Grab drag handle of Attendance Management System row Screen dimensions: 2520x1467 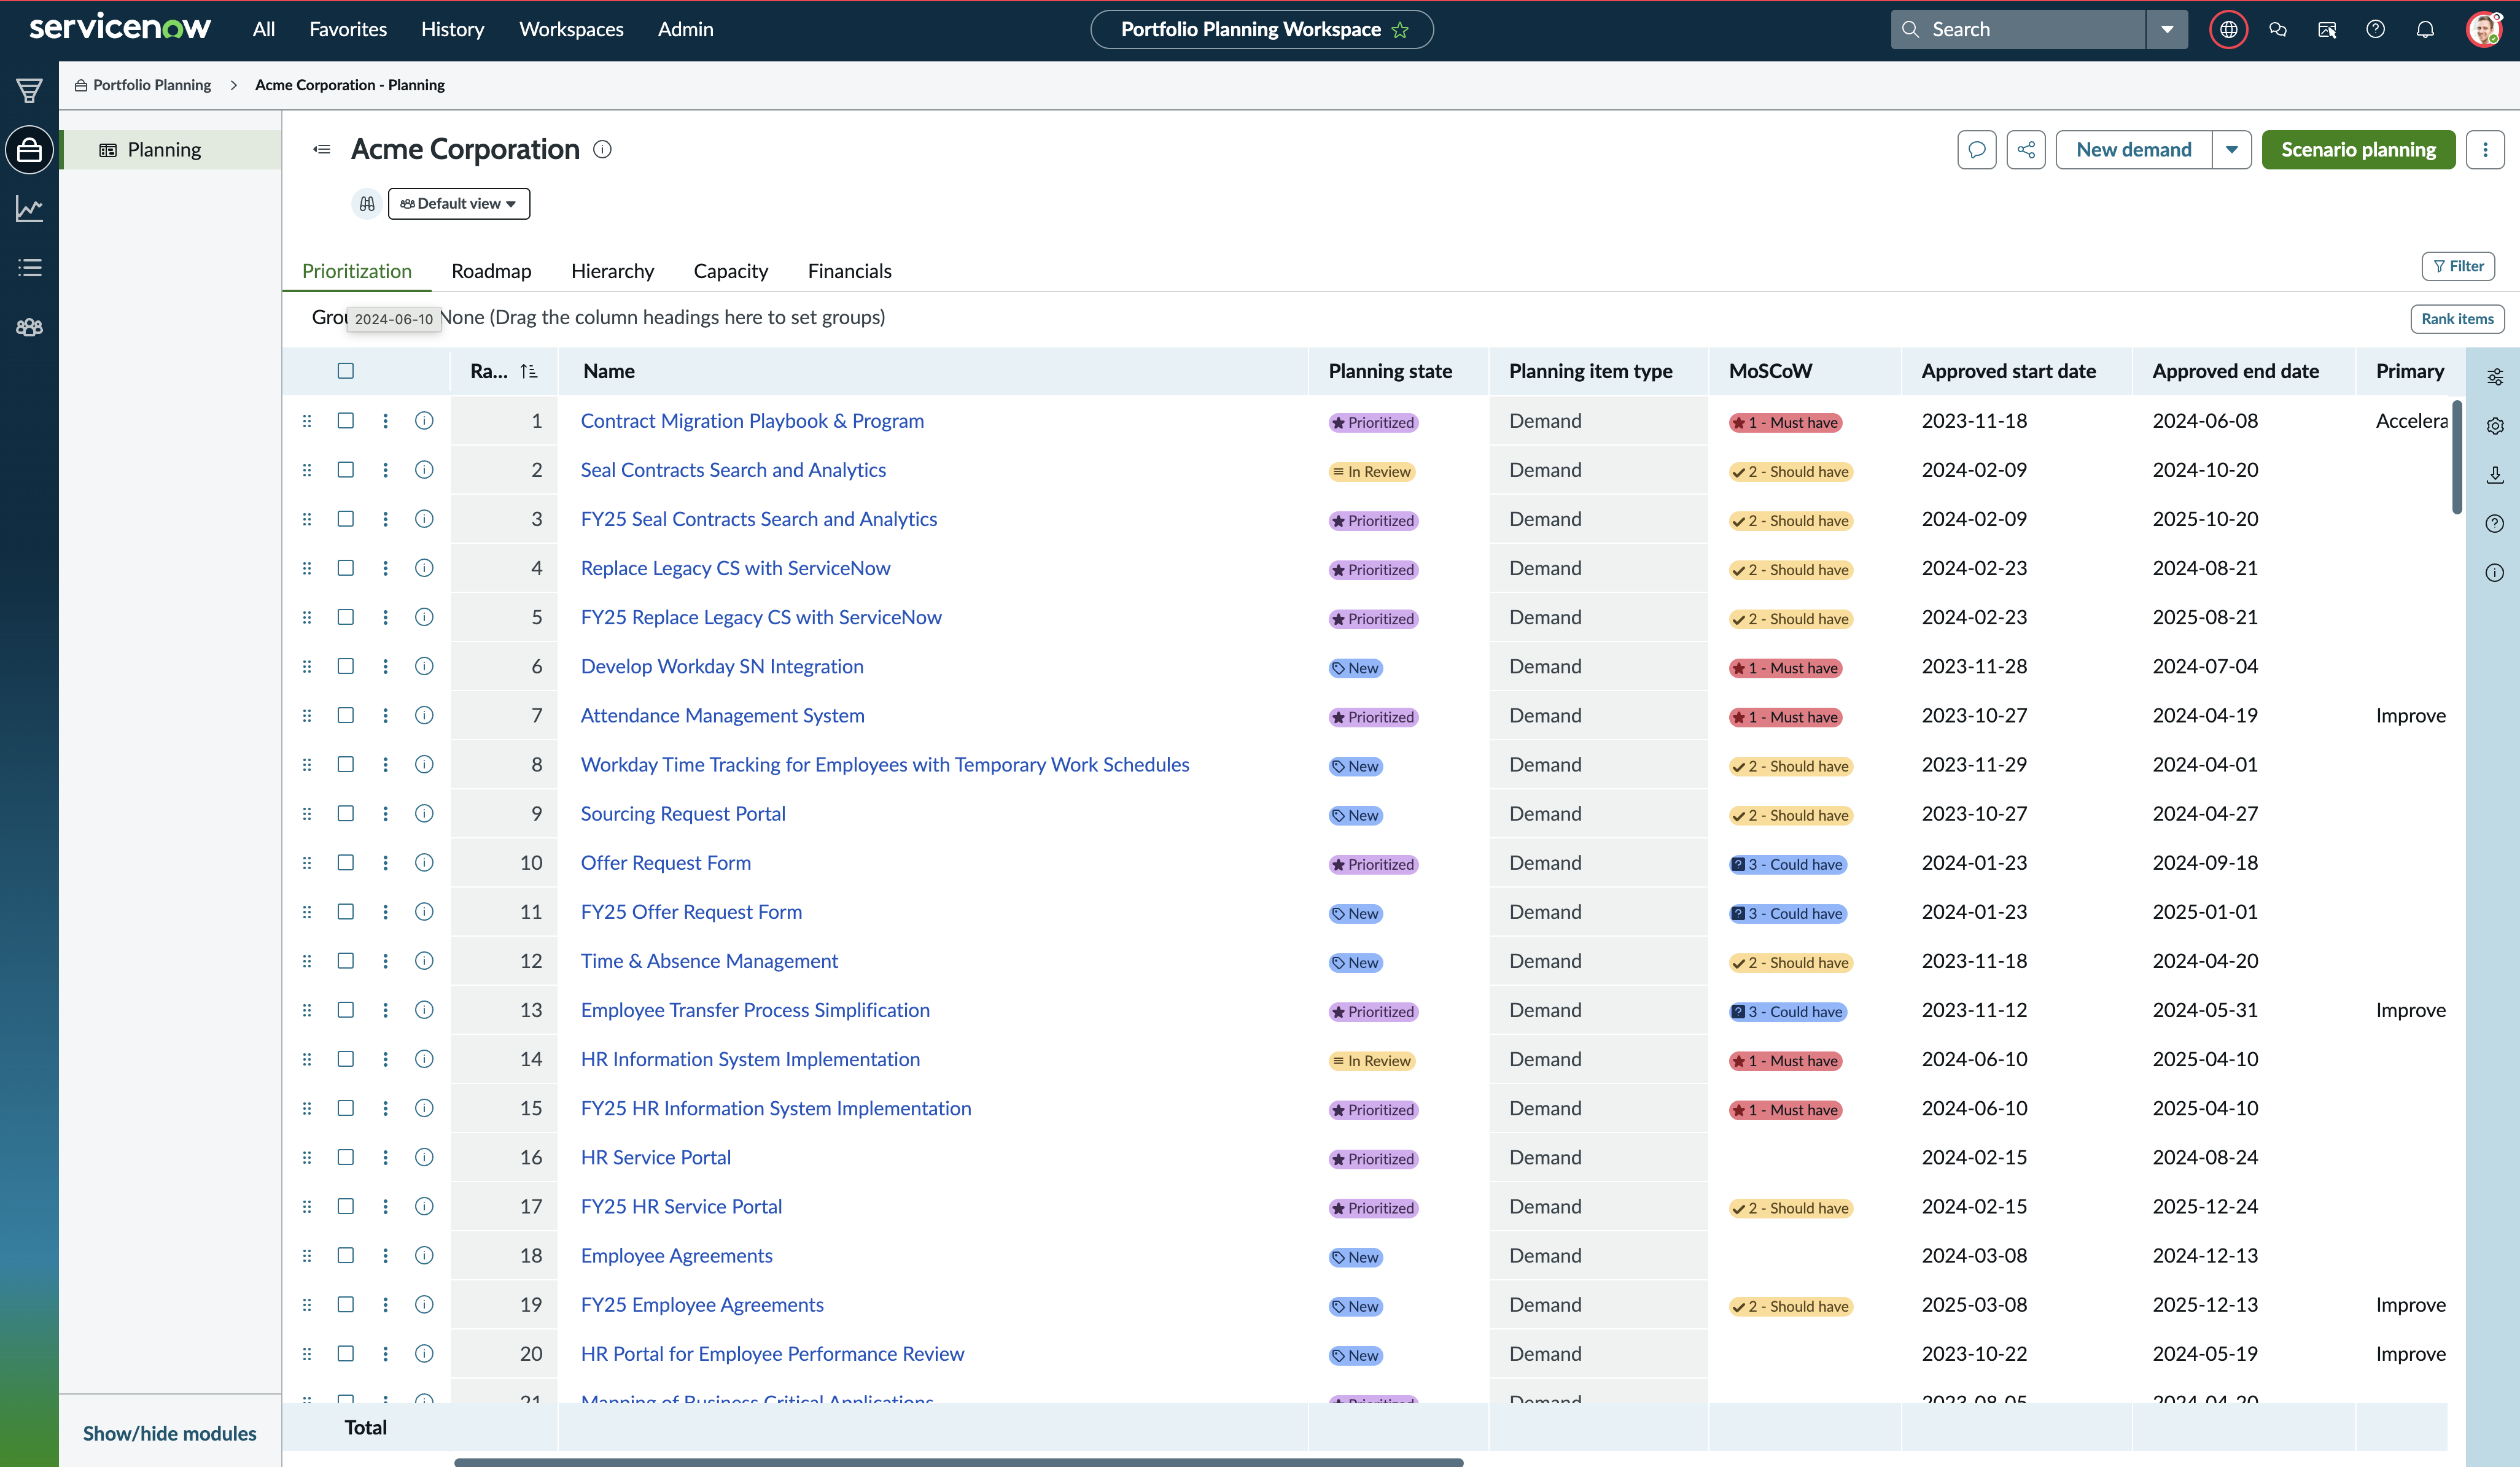[307, 716]
